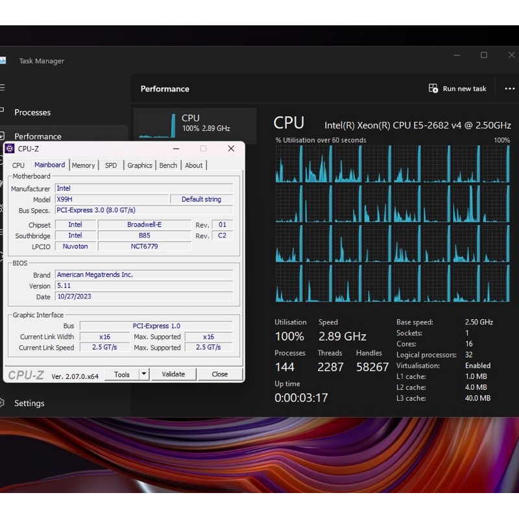Select Performance in Task Manager sidebar
This screenshot has height=519, width=519.
[38, 136]
